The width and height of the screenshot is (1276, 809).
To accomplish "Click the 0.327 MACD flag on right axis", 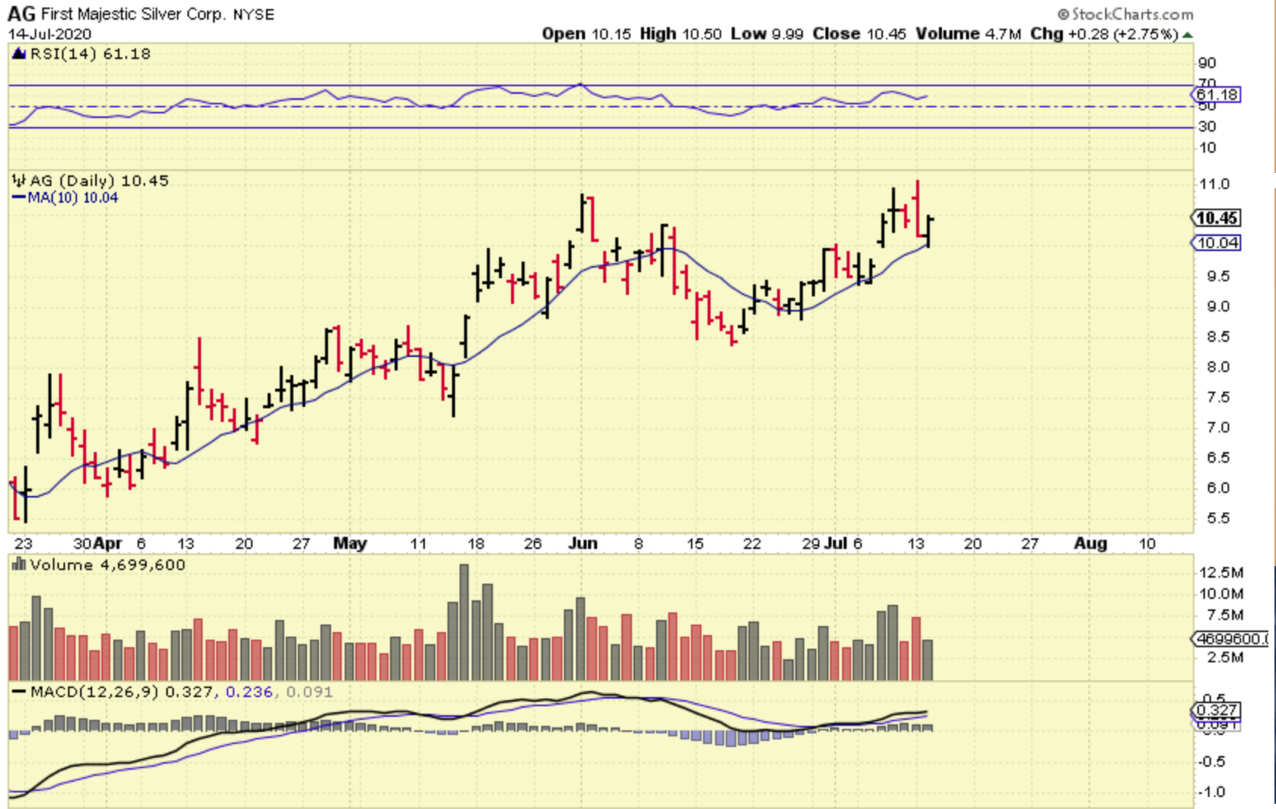I will (x=1217, y=710).
